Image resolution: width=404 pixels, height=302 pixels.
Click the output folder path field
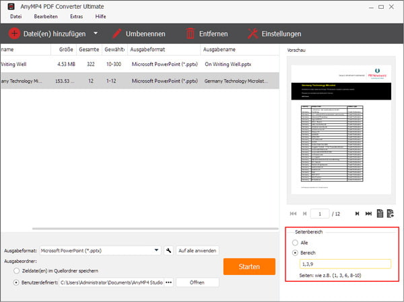point(111,282)
